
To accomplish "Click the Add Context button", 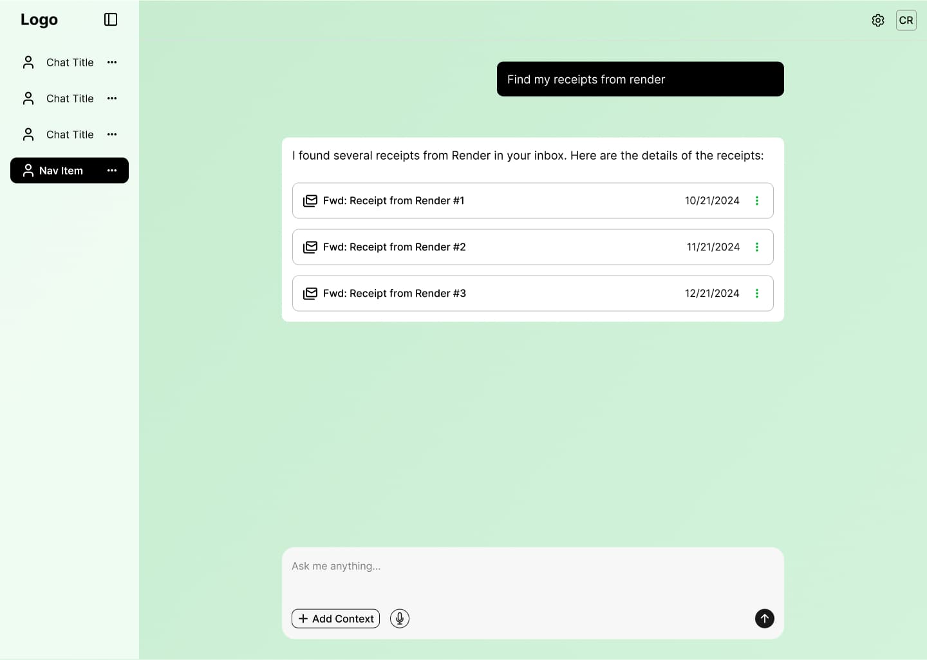I will click(x=335, y=619).
